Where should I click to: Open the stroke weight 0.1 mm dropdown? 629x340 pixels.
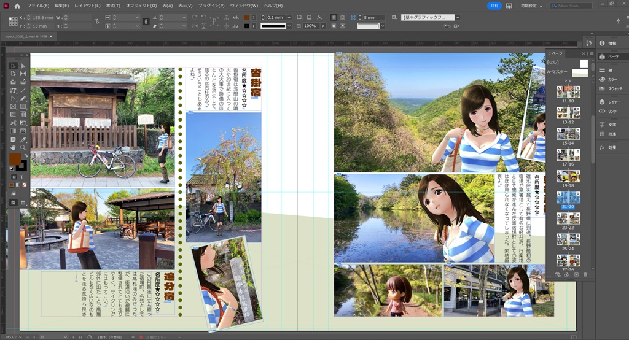pyautogui.click(x=289, y=17)
